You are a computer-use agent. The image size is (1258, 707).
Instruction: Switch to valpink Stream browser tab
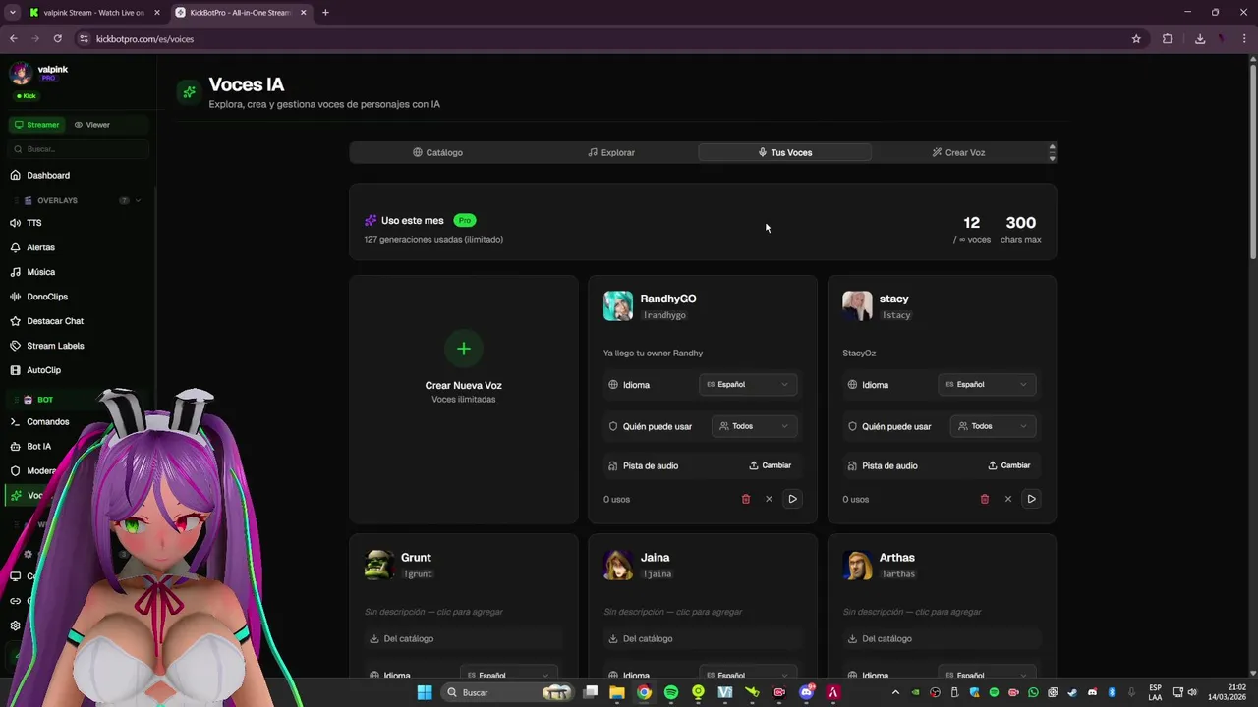coord(94,13)
